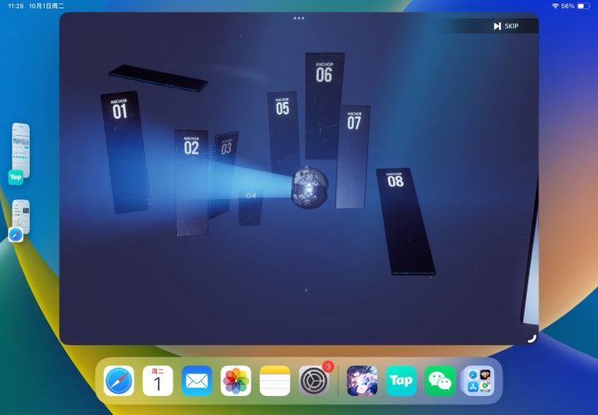Open TapTap app in the dock
Screen dimensions: 598x415
pyautogui.click(x=401, y=381)
